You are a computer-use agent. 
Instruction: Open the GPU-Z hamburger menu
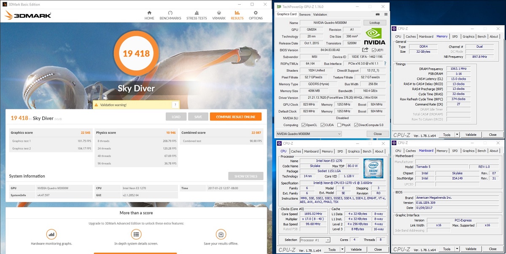pos(385,14)
